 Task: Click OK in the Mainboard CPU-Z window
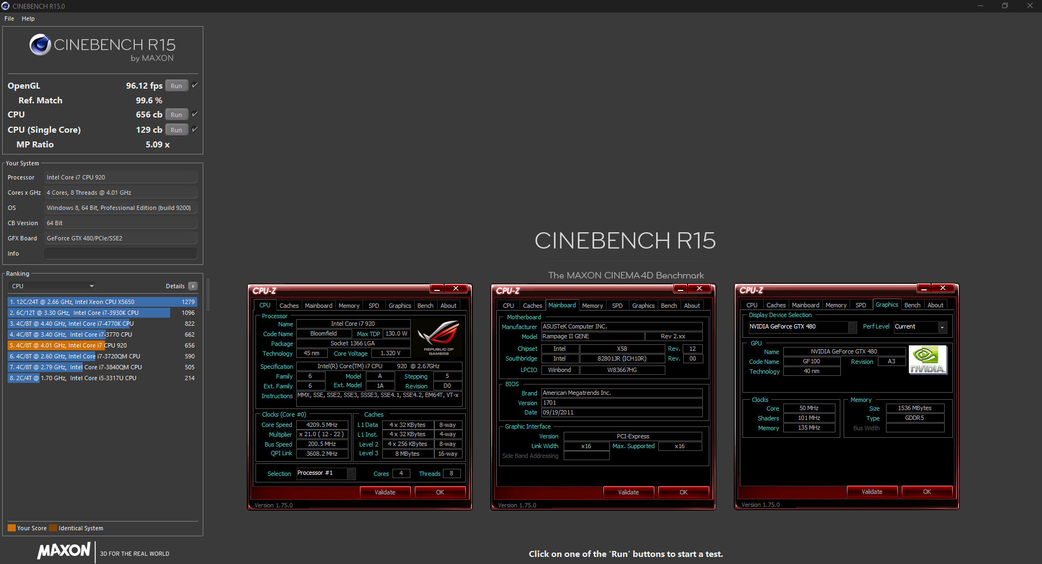[683, 492]
